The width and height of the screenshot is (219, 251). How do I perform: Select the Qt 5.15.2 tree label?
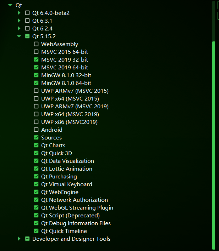click(x=44, y=36)
